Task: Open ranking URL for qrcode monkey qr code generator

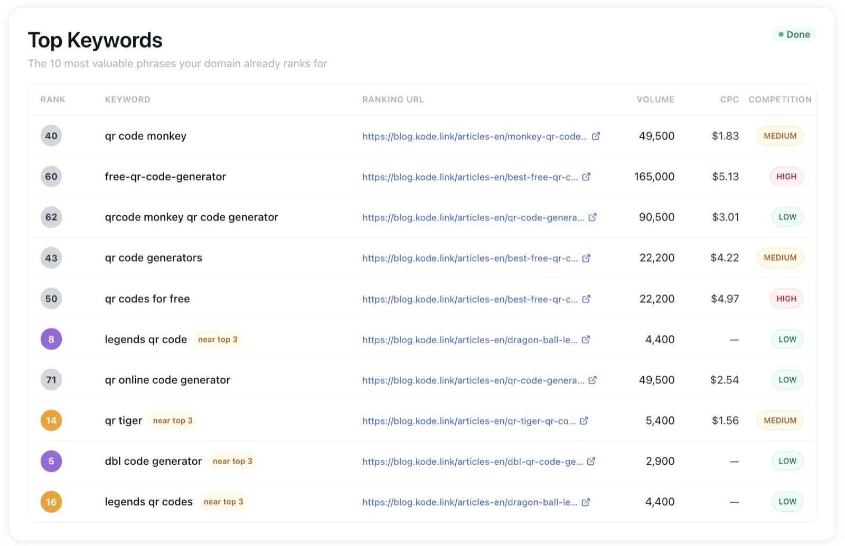Action: 473,217
